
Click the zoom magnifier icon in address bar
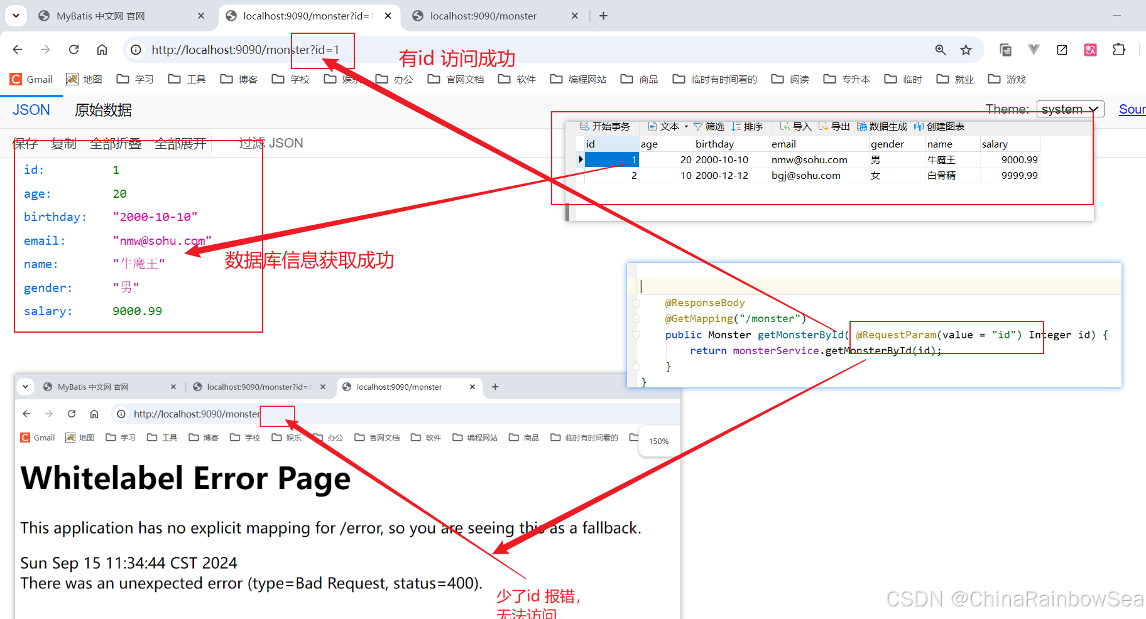pos(941,50)
